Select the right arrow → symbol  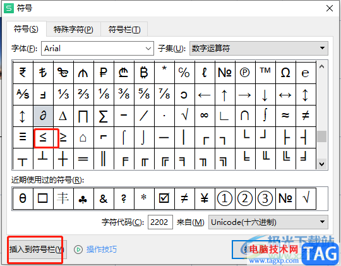[x=245, y=95]
